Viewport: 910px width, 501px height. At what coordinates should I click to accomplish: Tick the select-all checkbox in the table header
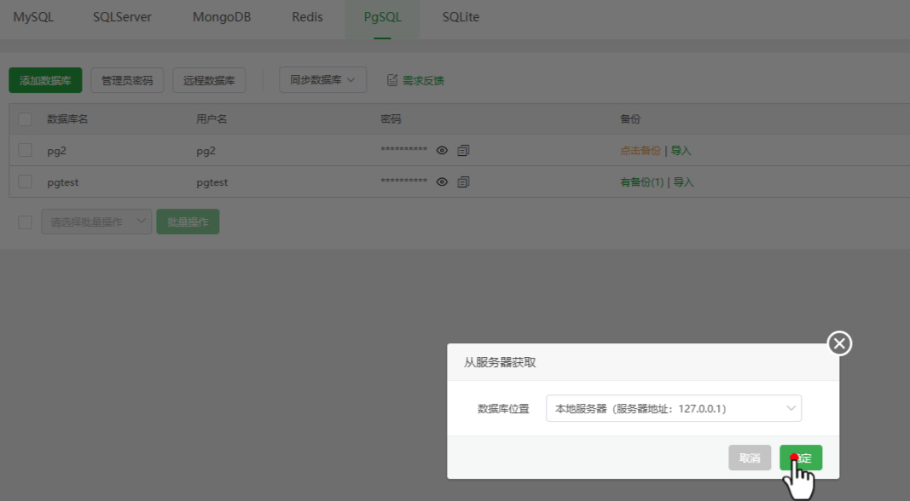coord(25,119)
